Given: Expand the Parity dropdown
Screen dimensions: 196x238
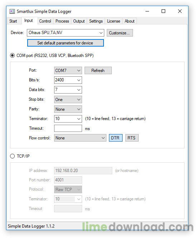Looking at the screenshot, I should click(x=68, y=109).
